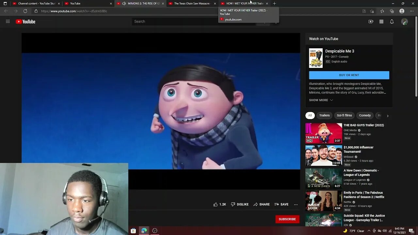Click the Emily in Paris thumbnail
418x235 pixels.
(324, 201)
